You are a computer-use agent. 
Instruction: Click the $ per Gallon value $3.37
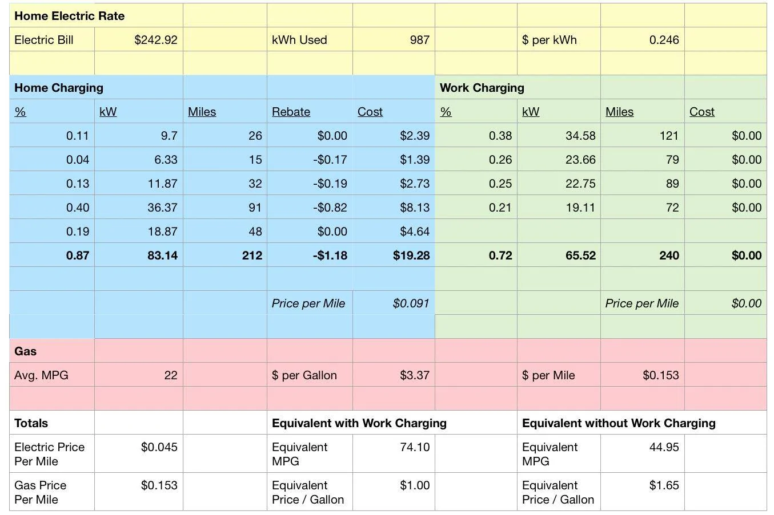point(394,375)
